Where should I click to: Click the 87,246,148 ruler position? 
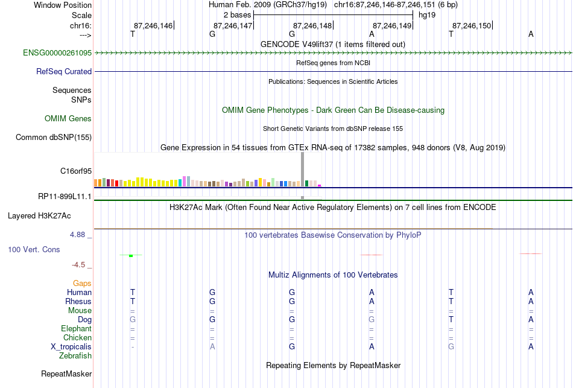[312, 25]
